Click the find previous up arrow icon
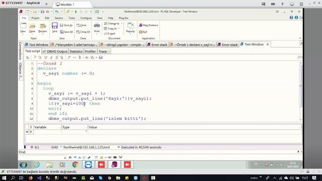 79,157
